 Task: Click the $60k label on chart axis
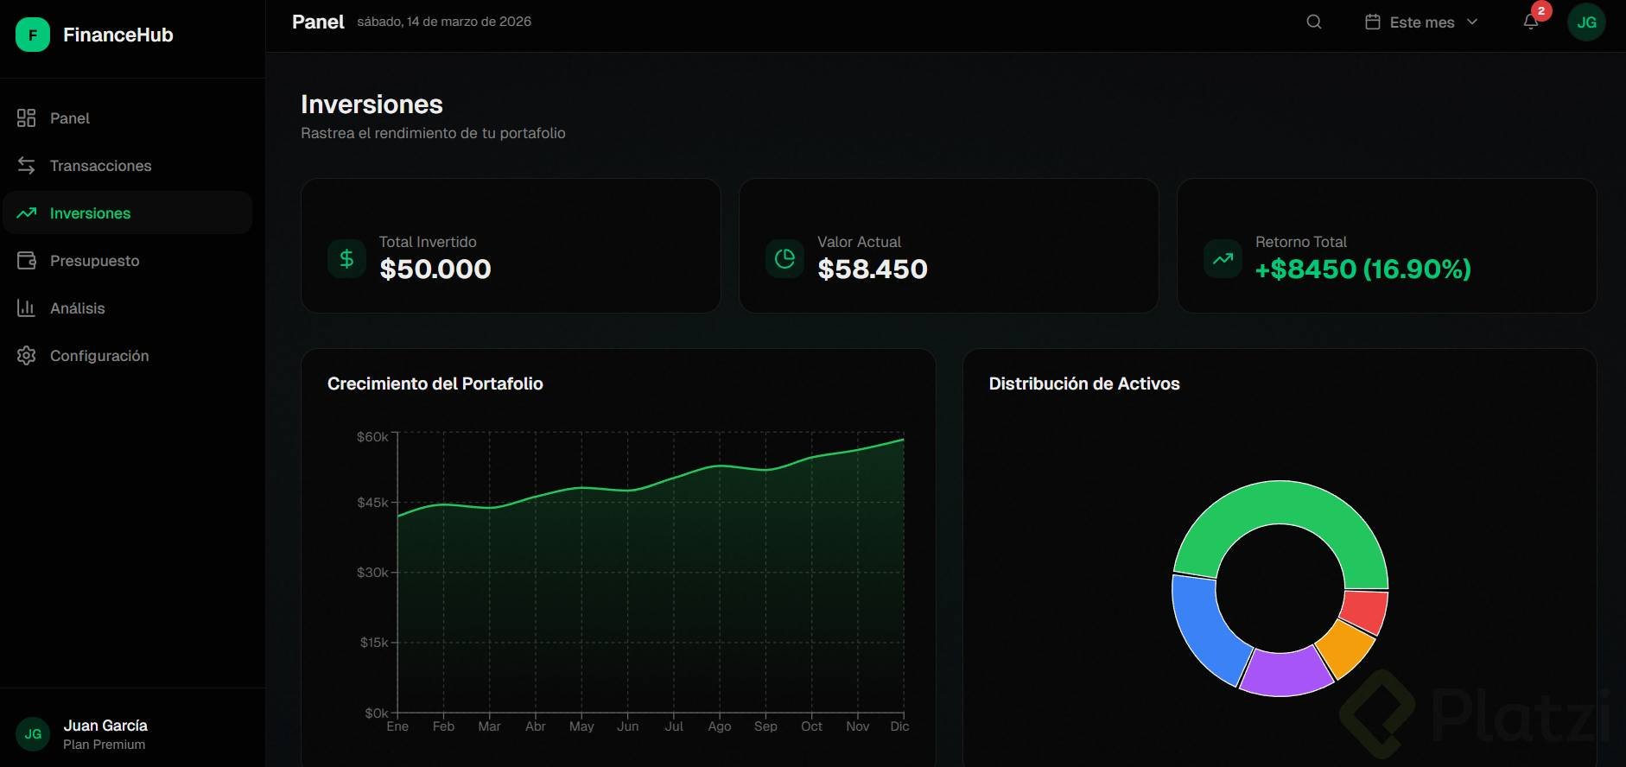tap(372, 437)
